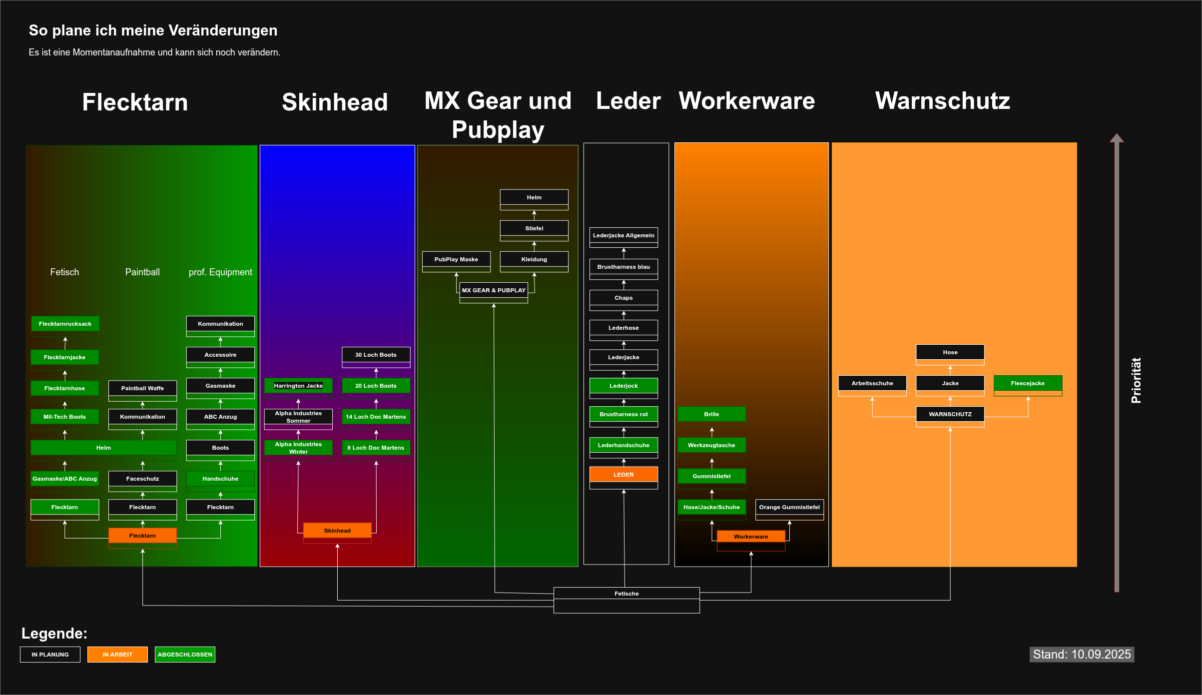Select the Stand date label
The image size is (1202, 695).
(x=1082, y=655)
